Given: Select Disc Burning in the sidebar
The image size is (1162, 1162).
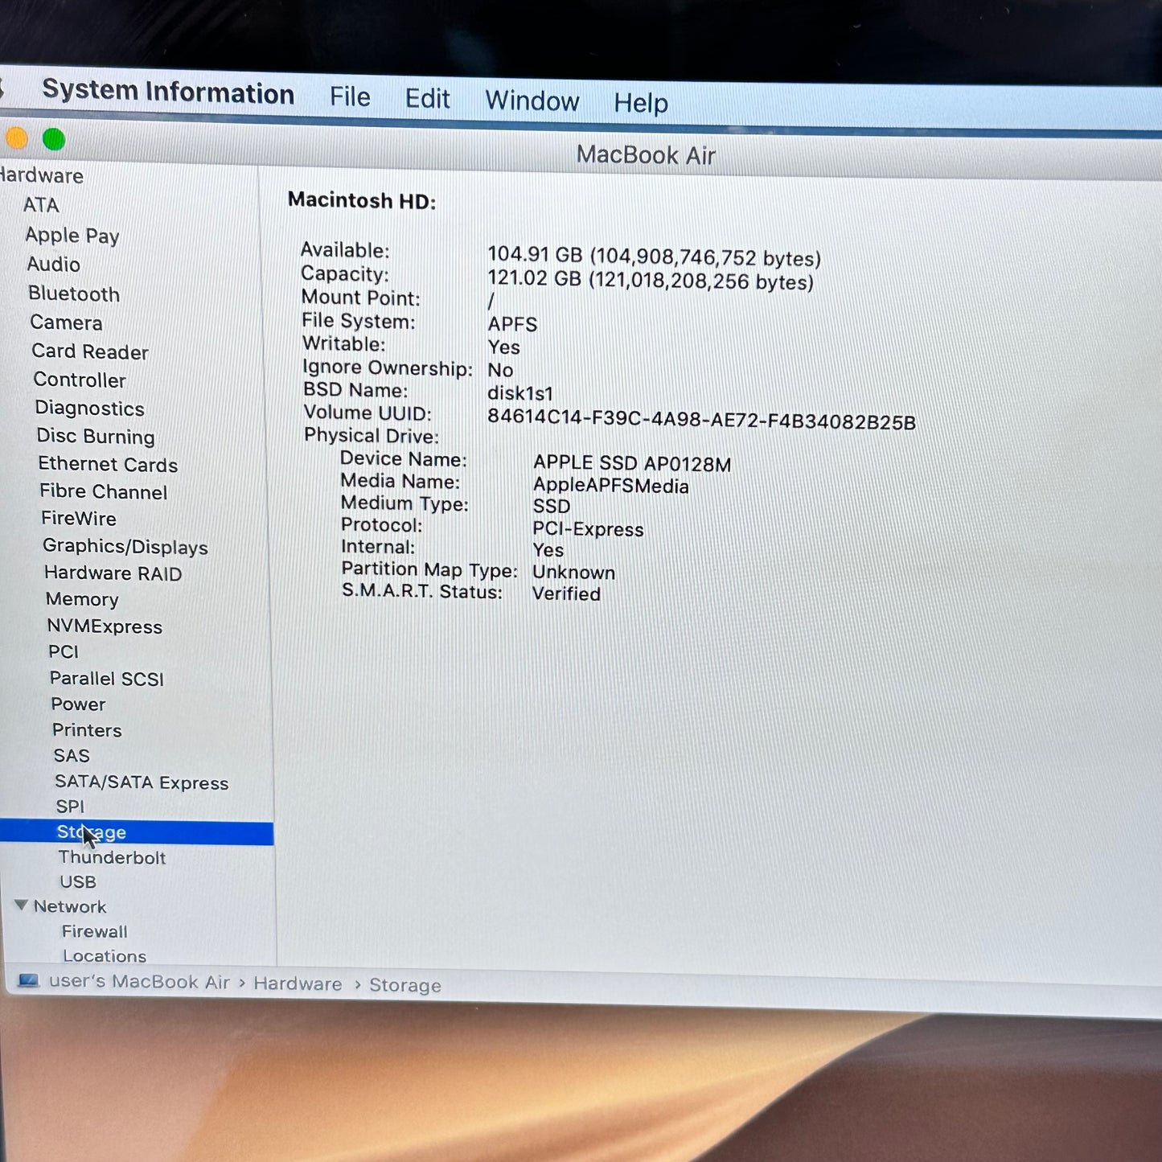Looking at the screenshot, I should click(96, 436).
